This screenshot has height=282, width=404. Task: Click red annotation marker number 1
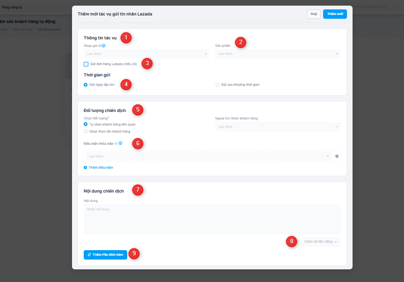pyautogui.click(x=126, y=37)
